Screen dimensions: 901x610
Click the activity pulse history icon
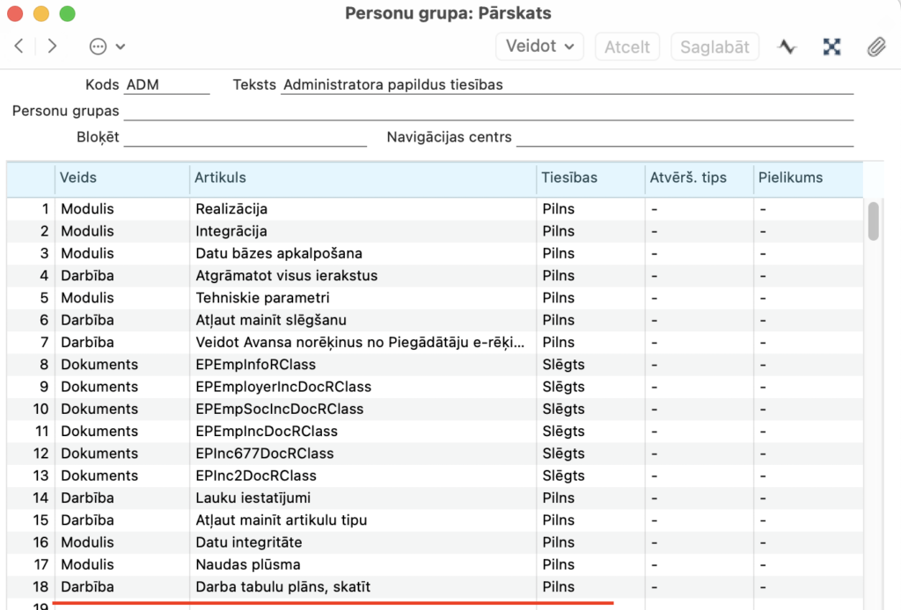(x=787, y=47)
